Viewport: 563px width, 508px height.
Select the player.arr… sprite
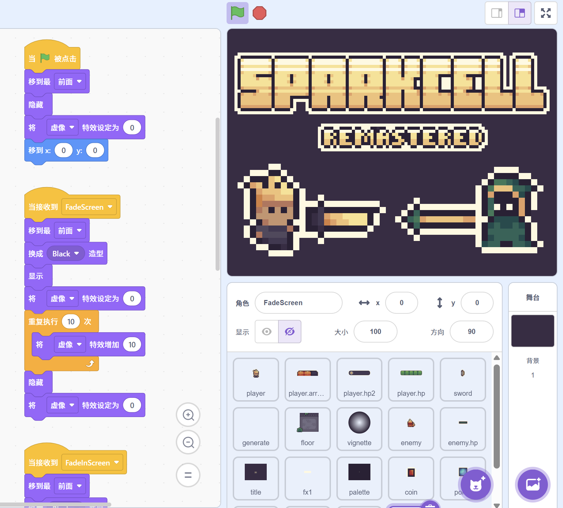tap(308, 380)
